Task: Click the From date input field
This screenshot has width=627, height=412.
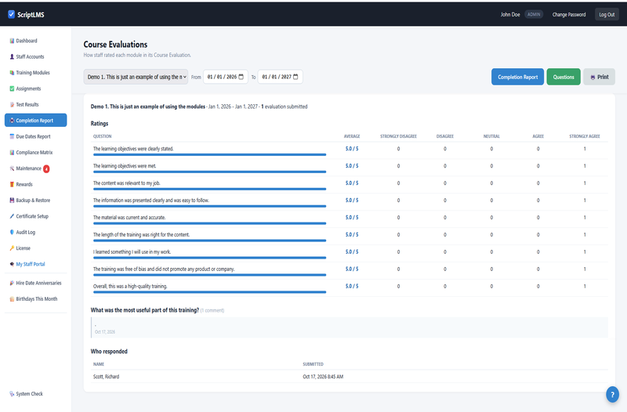Action: [226, 77]
